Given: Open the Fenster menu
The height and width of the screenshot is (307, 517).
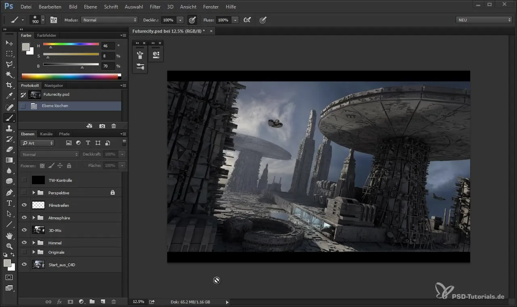Looking at the screenshot, I should 211,7.
